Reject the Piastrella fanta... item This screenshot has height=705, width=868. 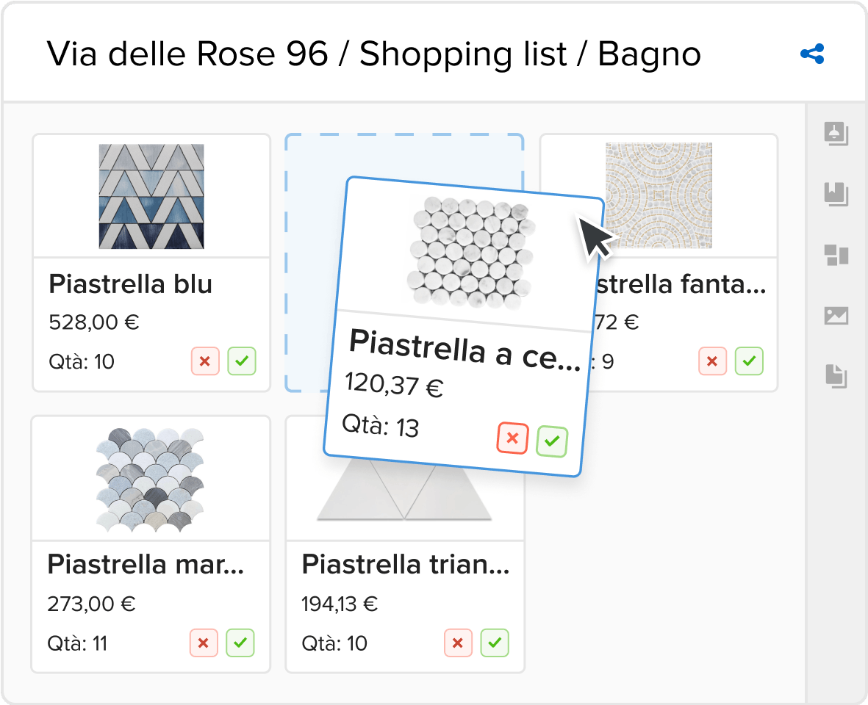pos(712,361)
